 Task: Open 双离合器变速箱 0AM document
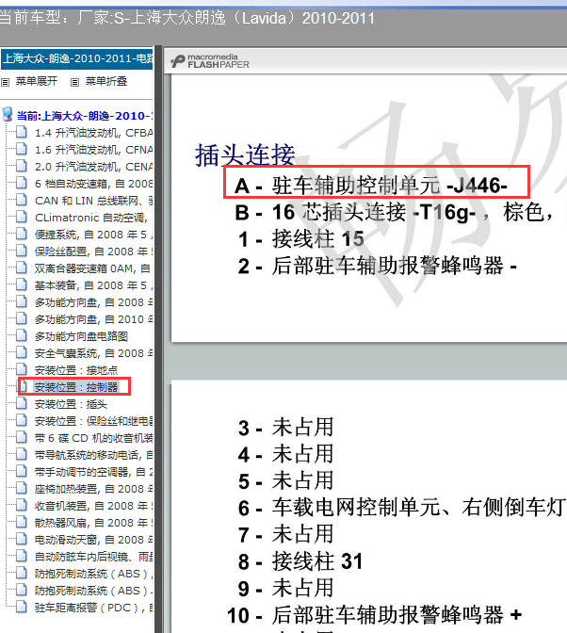click(92, 268)
